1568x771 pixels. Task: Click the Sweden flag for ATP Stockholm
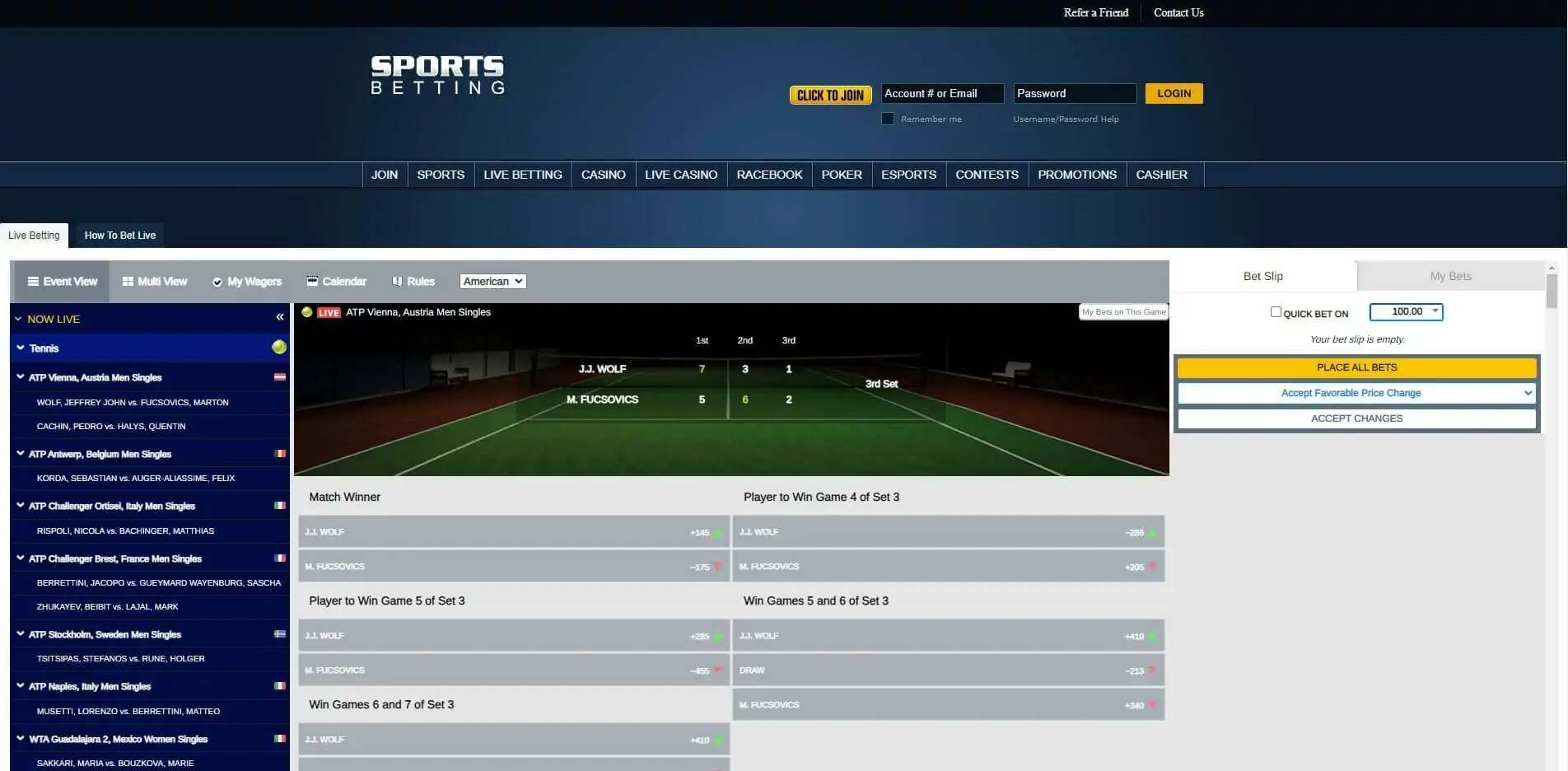coord(280,634)
